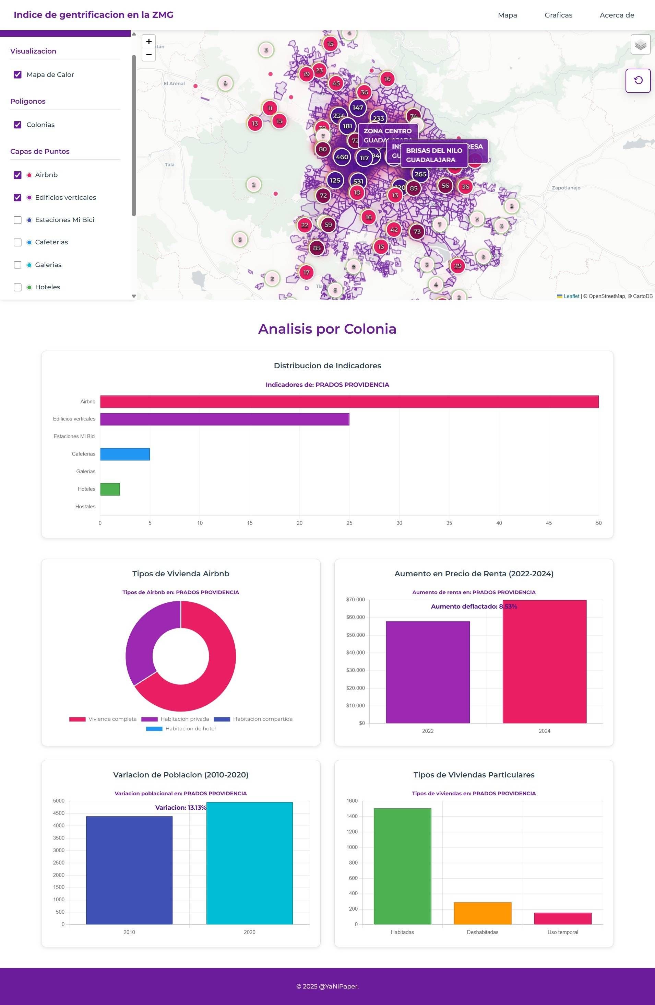655x1005 pixels.
Task: Enable the Estaciones Mi Bici layer
Action: point(17,220)
